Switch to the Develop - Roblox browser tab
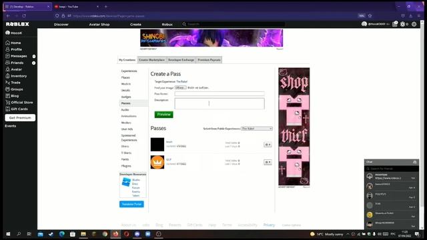Image resolution: width=427 pixels, height=240 pixels. (x=27, y=7)
